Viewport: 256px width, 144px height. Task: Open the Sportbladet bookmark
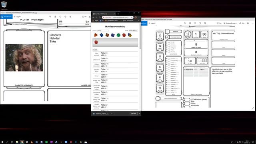(112, 21)
